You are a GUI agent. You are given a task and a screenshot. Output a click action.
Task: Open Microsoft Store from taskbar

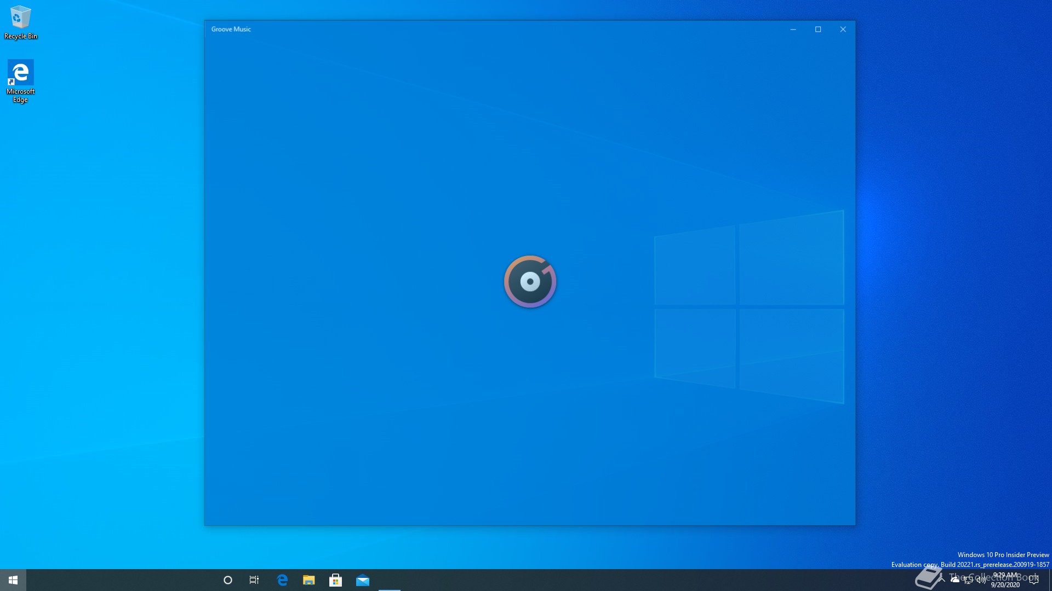[x=336, y=580]
